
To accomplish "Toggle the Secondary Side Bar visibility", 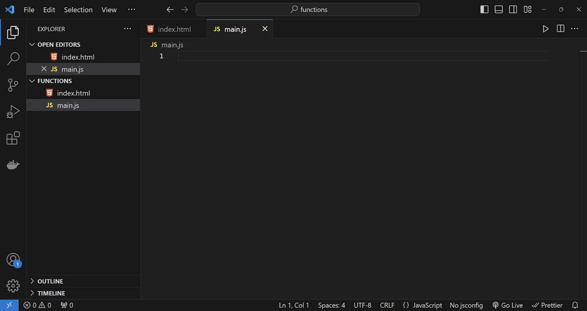I will pyautogui.click(x=513, y=10).
